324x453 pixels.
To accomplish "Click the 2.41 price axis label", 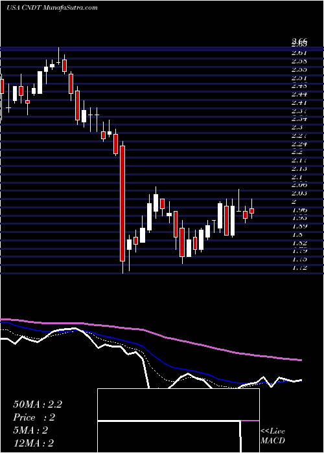I will (x=299, y=102).
